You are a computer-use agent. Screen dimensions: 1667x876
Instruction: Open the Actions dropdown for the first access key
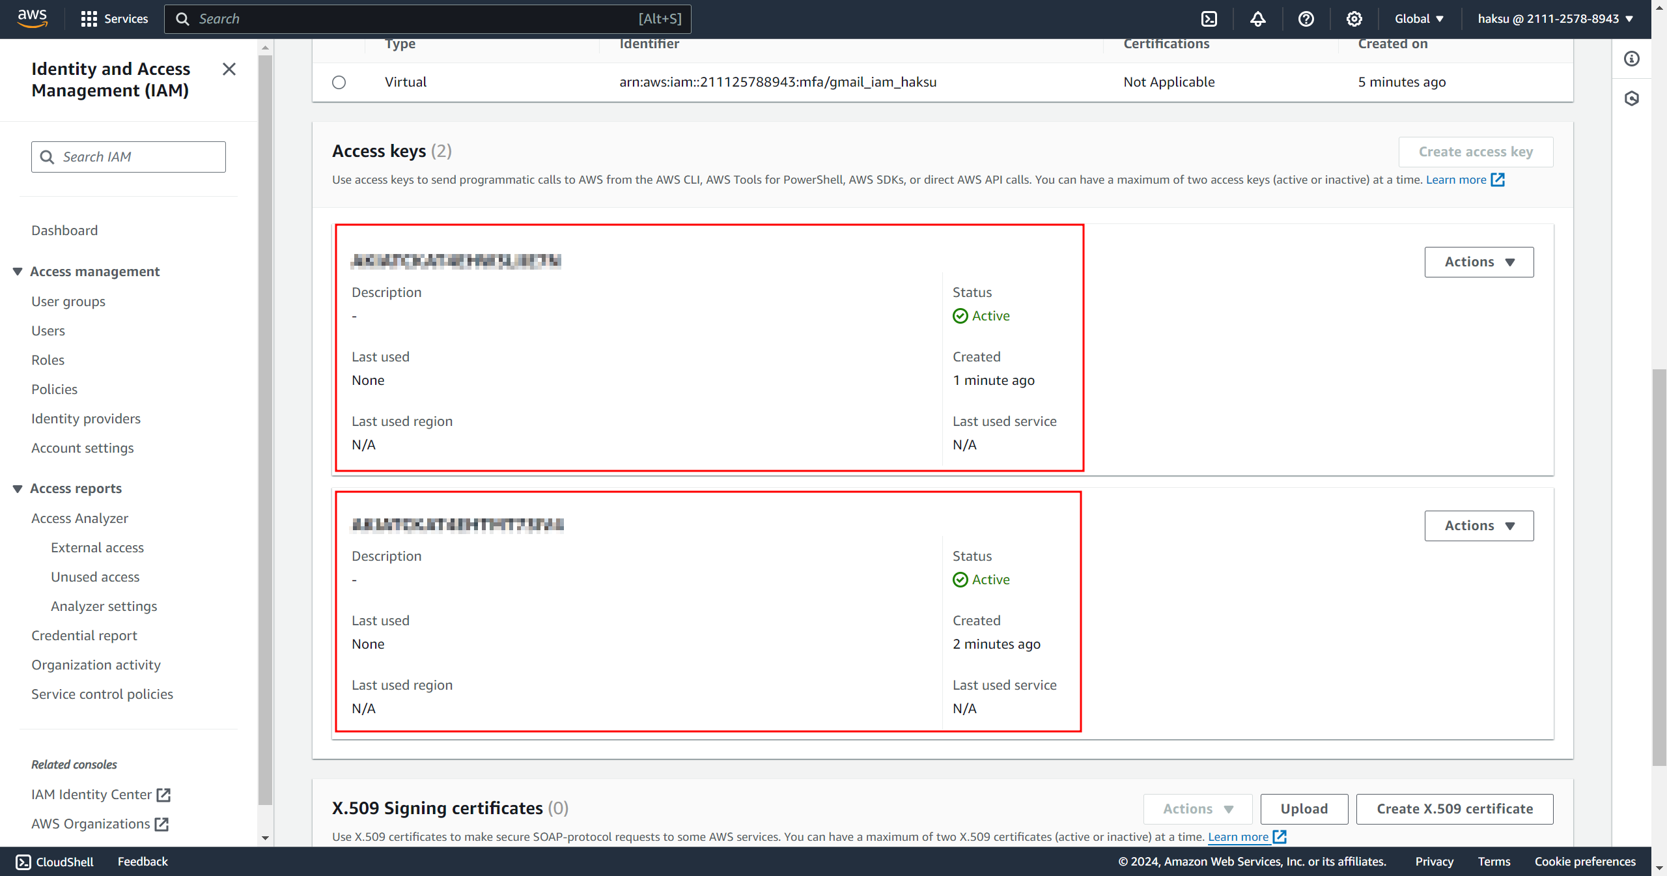pos(1479,262)
